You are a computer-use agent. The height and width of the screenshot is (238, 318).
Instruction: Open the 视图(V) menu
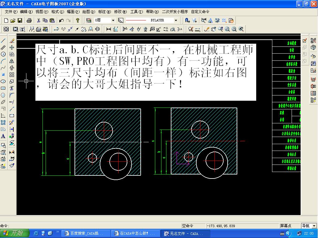click(42, 12)
